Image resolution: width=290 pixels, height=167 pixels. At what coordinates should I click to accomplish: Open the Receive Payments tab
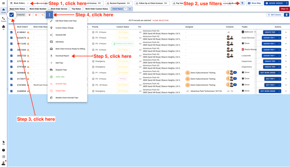coord(119,3)
